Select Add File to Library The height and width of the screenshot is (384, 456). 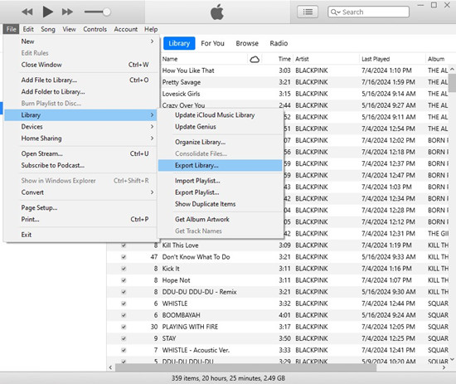pos(81,80)
